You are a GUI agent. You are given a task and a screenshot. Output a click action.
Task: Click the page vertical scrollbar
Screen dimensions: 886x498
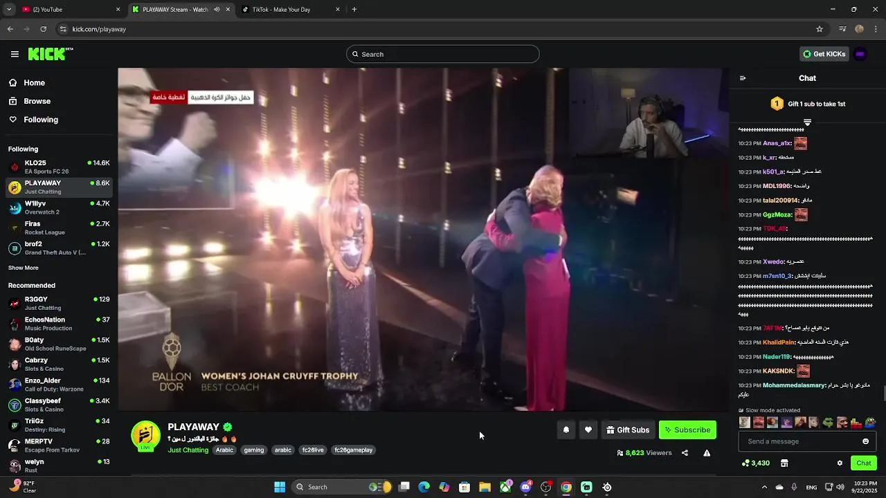(883, 394)
